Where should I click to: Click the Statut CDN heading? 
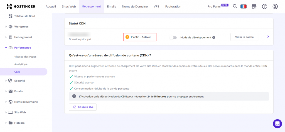(x=77, y=24)
